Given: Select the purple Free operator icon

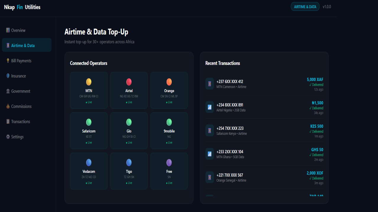Looking at the screenshot, I should coord(169,163).
